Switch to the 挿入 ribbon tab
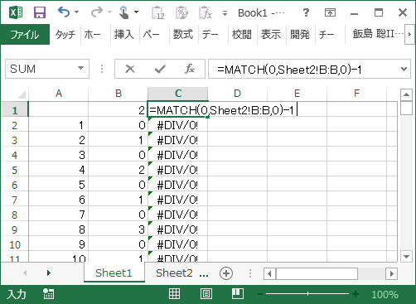 point(124,35)
